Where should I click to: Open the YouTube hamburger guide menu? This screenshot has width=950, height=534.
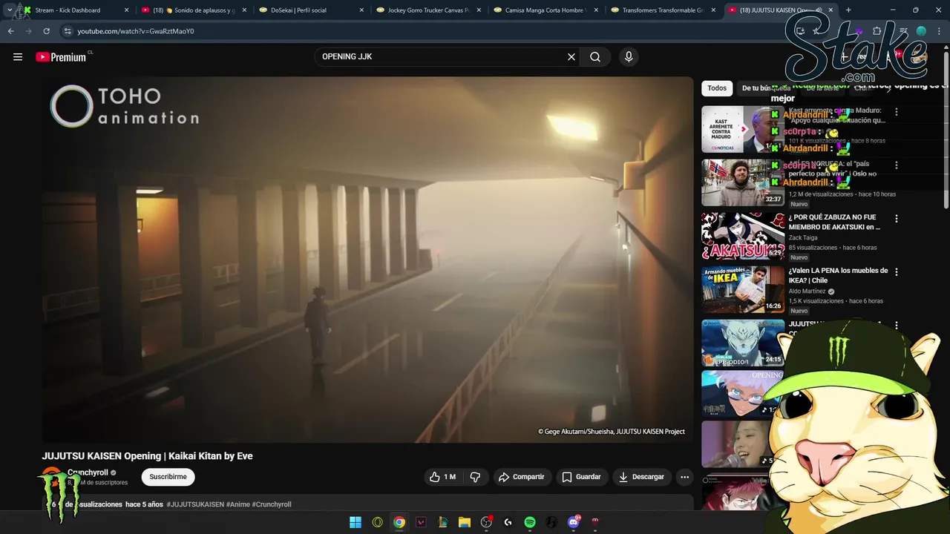click(x=18, y=57)
